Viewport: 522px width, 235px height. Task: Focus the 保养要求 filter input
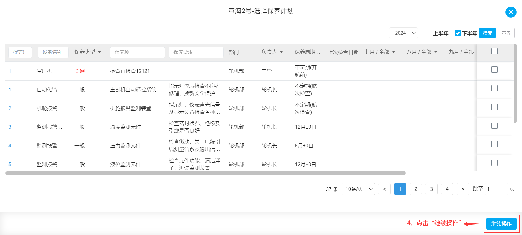pyautogui.click(x=196, y=52)
